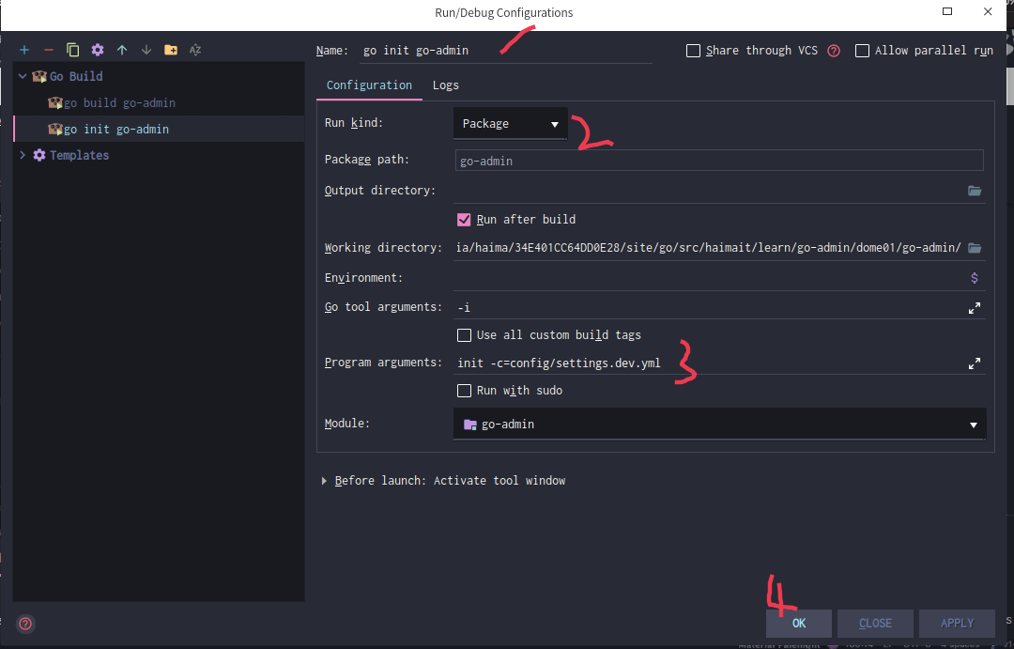Open dialog help at the bottom left
The image size is (1014, 649).
coord(25,624)
